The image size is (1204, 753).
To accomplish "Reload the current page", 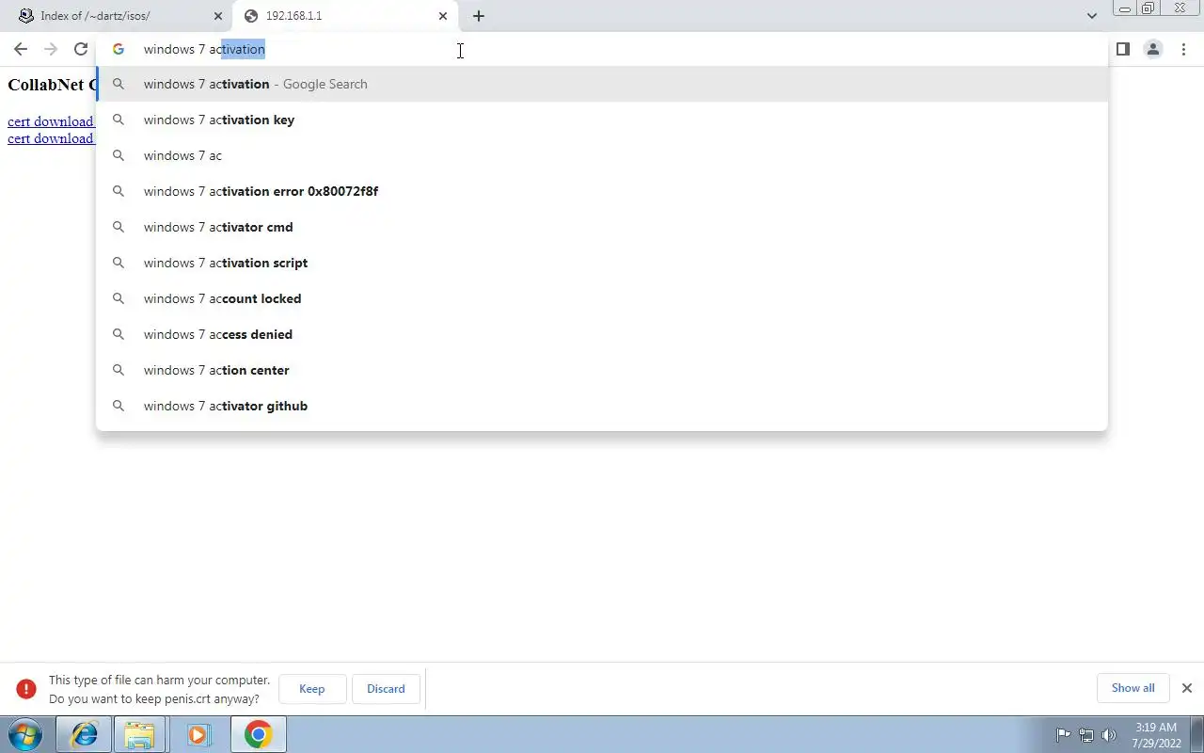I will coord(81,49).
